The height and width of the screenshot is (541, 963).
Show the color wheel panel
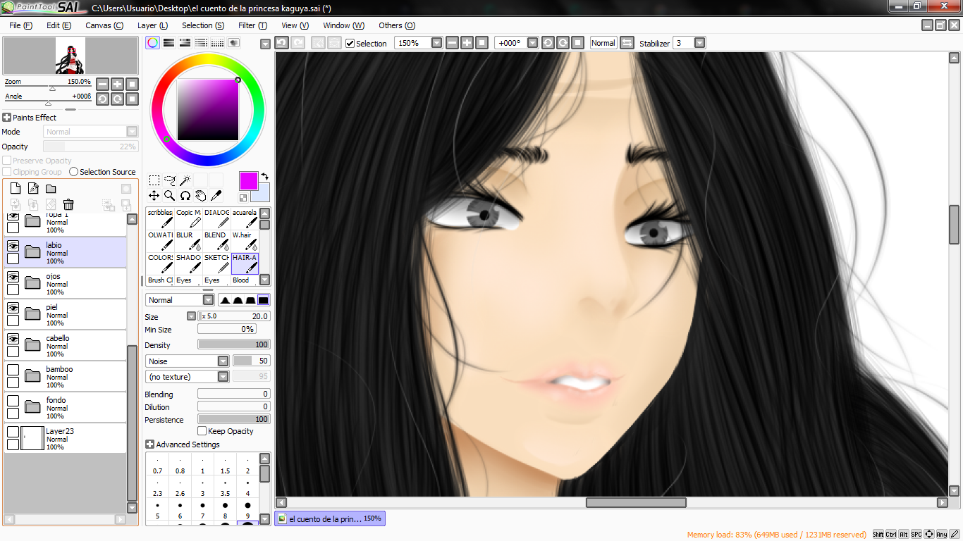[x=152, y=43]
